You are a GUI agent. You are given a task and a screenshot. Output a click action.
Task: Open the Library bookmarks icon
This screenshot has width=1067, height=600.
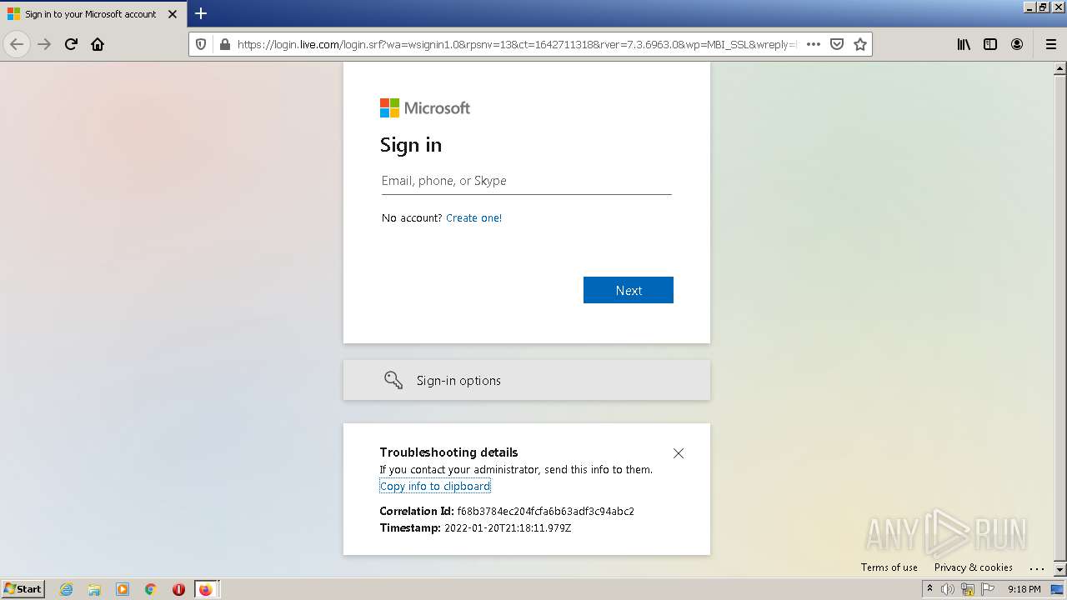pos(964,44)
